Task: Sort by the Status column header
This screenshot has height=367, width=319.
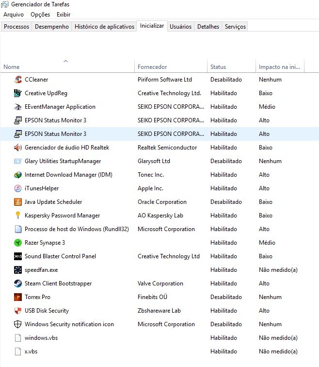Action: pos(231,67)
